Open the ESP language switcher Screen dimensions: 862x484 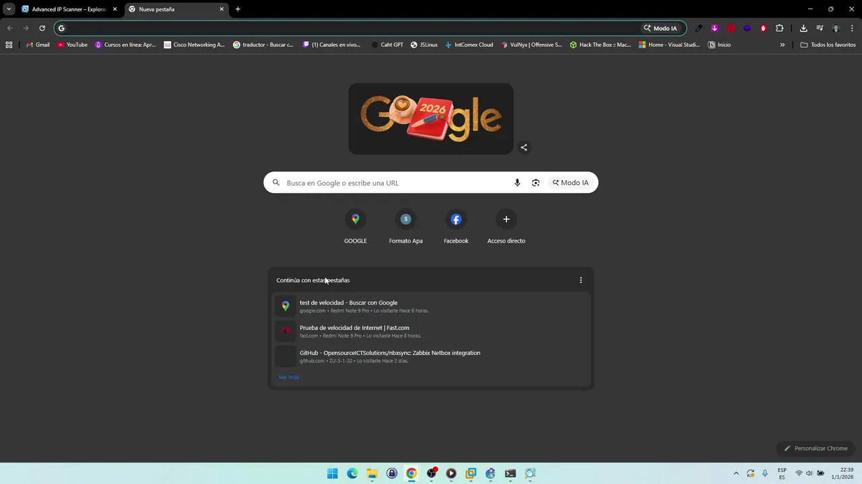[x=782, y=473]
